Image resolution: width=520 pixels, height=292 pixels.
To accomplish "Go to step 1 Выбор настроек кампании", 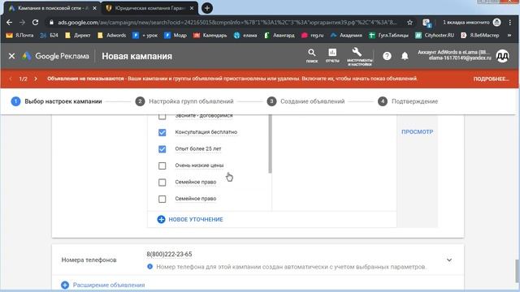I will pyautogui.click(x=56, y=101).
